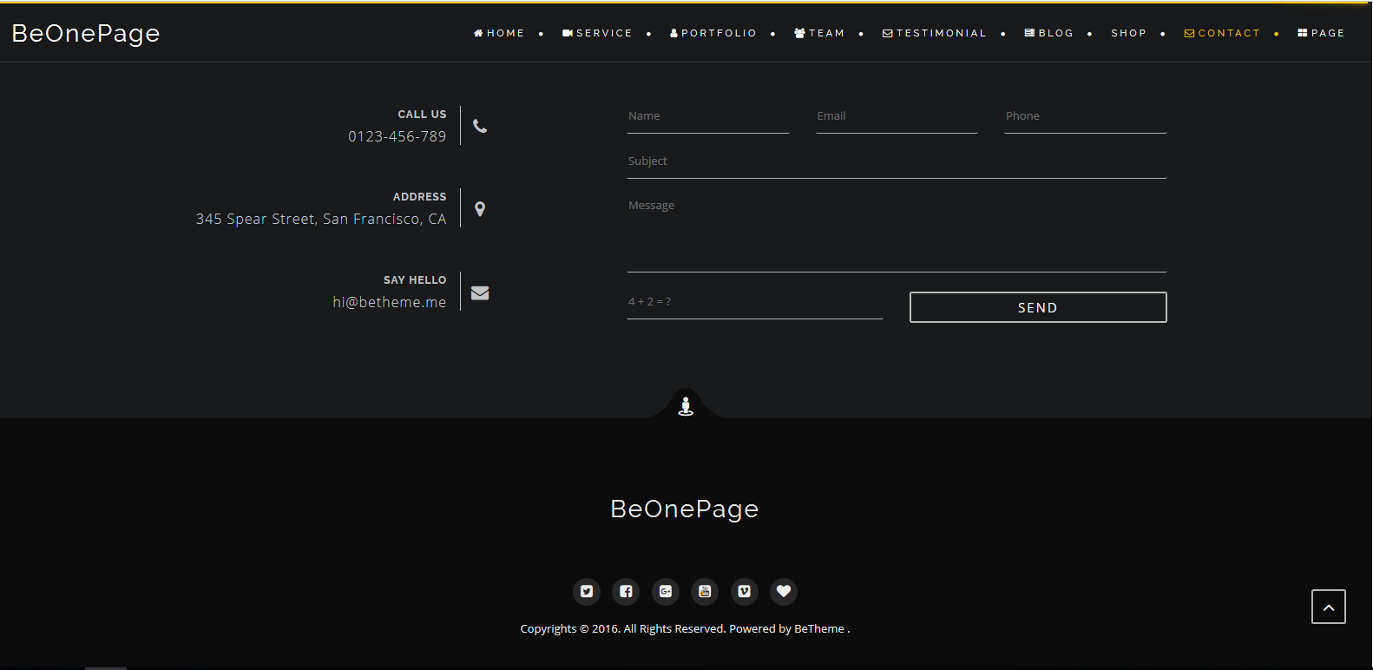Click the hi@betheme.me email link
The height and width of the screenshot is (670, 1373).
[x=389, y=302]
